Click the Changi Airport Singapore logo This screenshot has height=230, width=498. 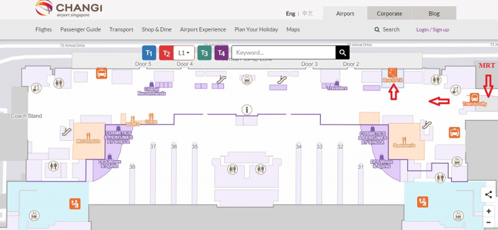point(68,9)
